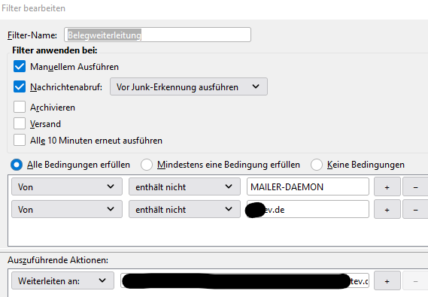Screen dimensions: 428x297
Task: Disable the Nachrichtenabruf checkbox
Action: (20, 86)
